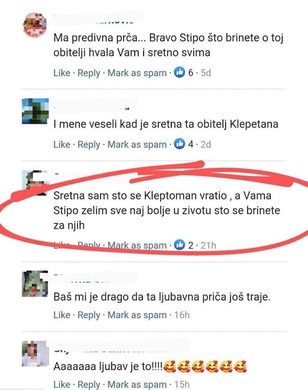Image resolution: width=308 pixels, height=390 pixels.
Task: Mark the Kleptoman comment as spam
Action: 137,246
